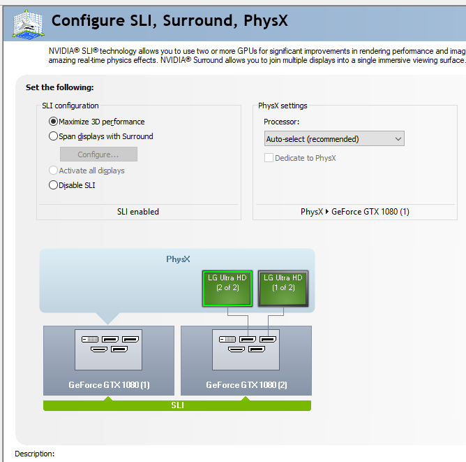Open the PhysX Processor dropdown
Image resolution: width=466 pixels, height=462 pixels.
coord(334,138)
